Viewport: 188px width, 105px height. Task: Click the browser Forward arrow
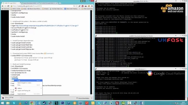[5, 6]
